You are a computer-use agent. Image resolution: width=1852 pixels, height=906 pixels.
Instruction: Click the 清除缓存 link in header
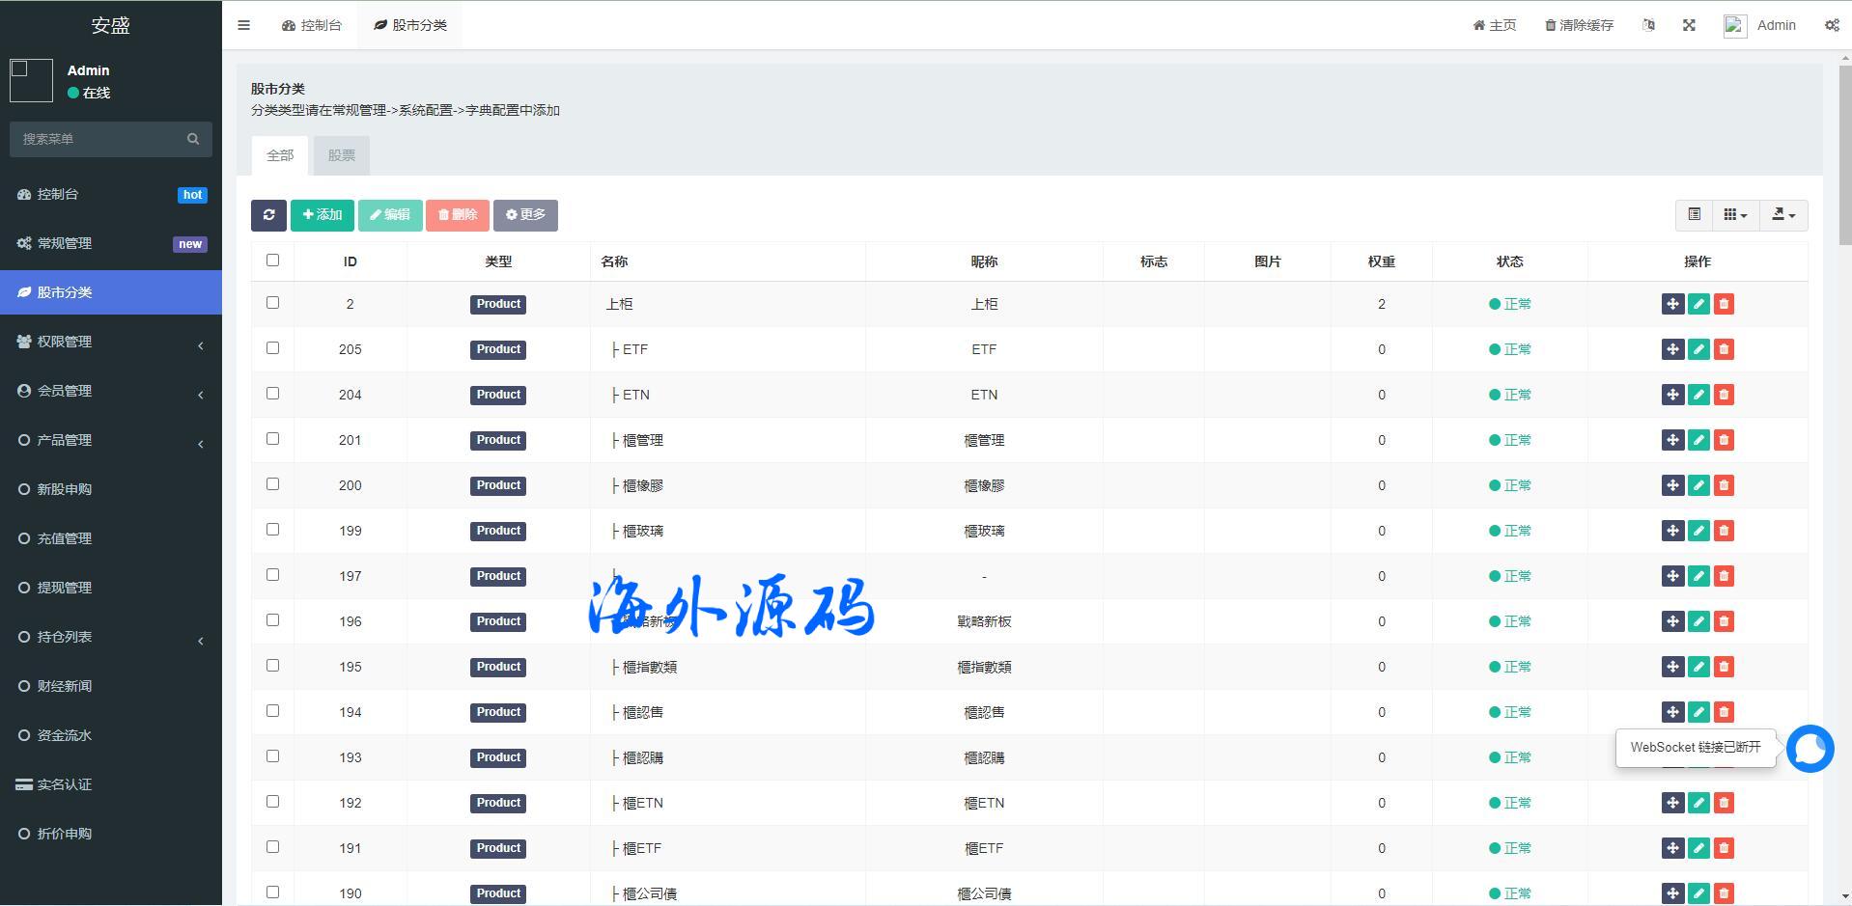point(1579,26)
